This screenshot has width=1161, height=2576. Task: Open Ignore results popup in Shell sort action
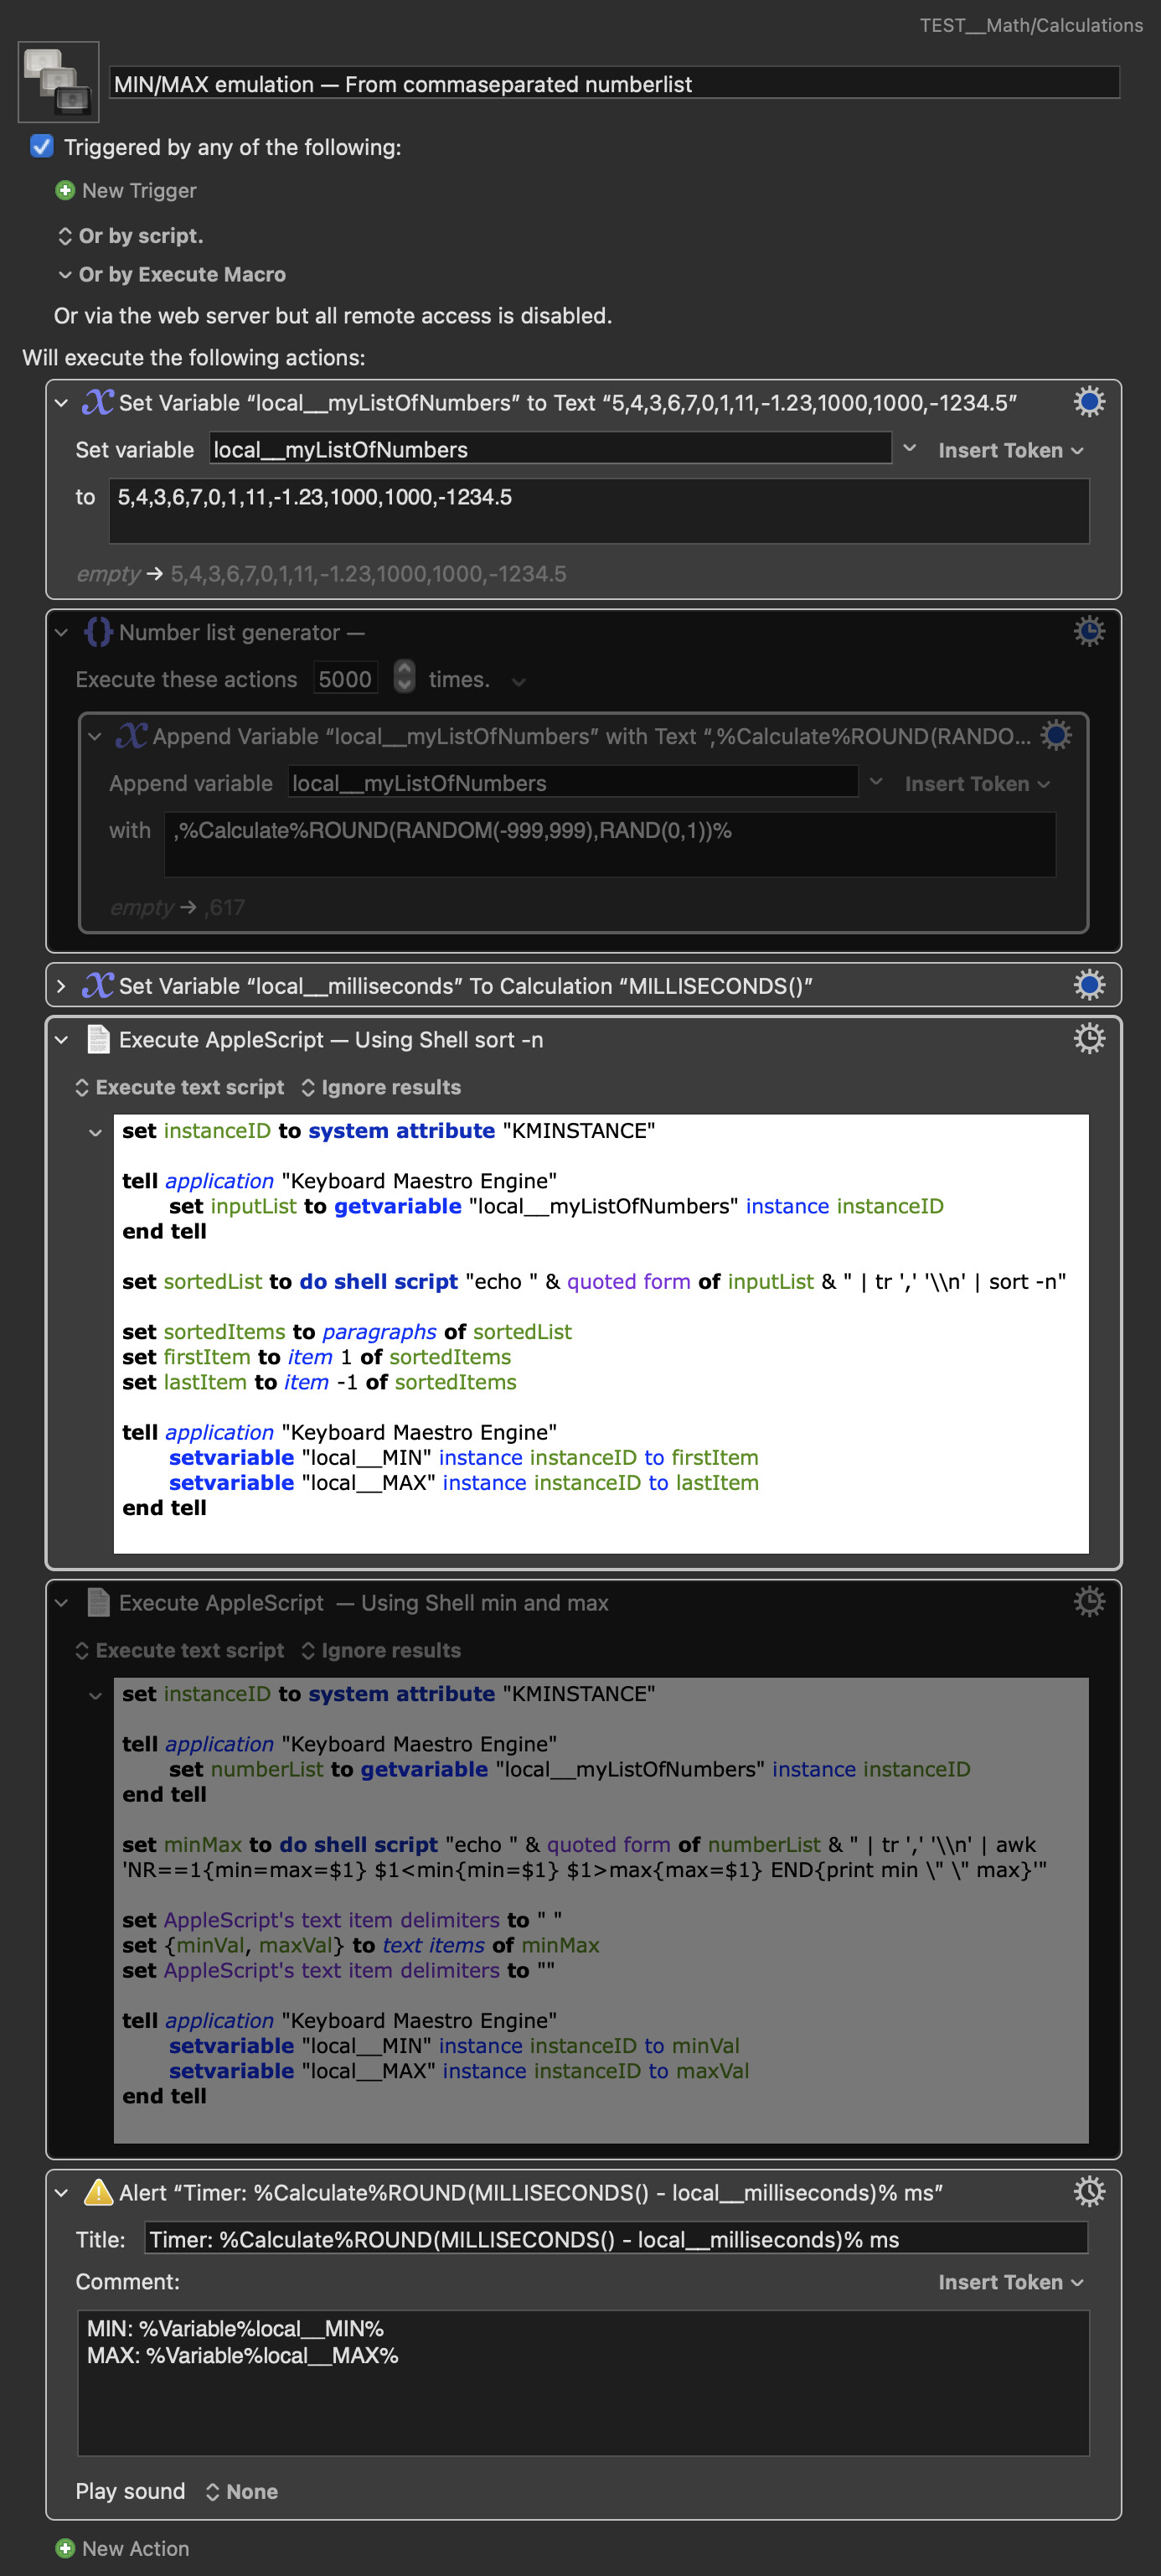point(381,1087)
